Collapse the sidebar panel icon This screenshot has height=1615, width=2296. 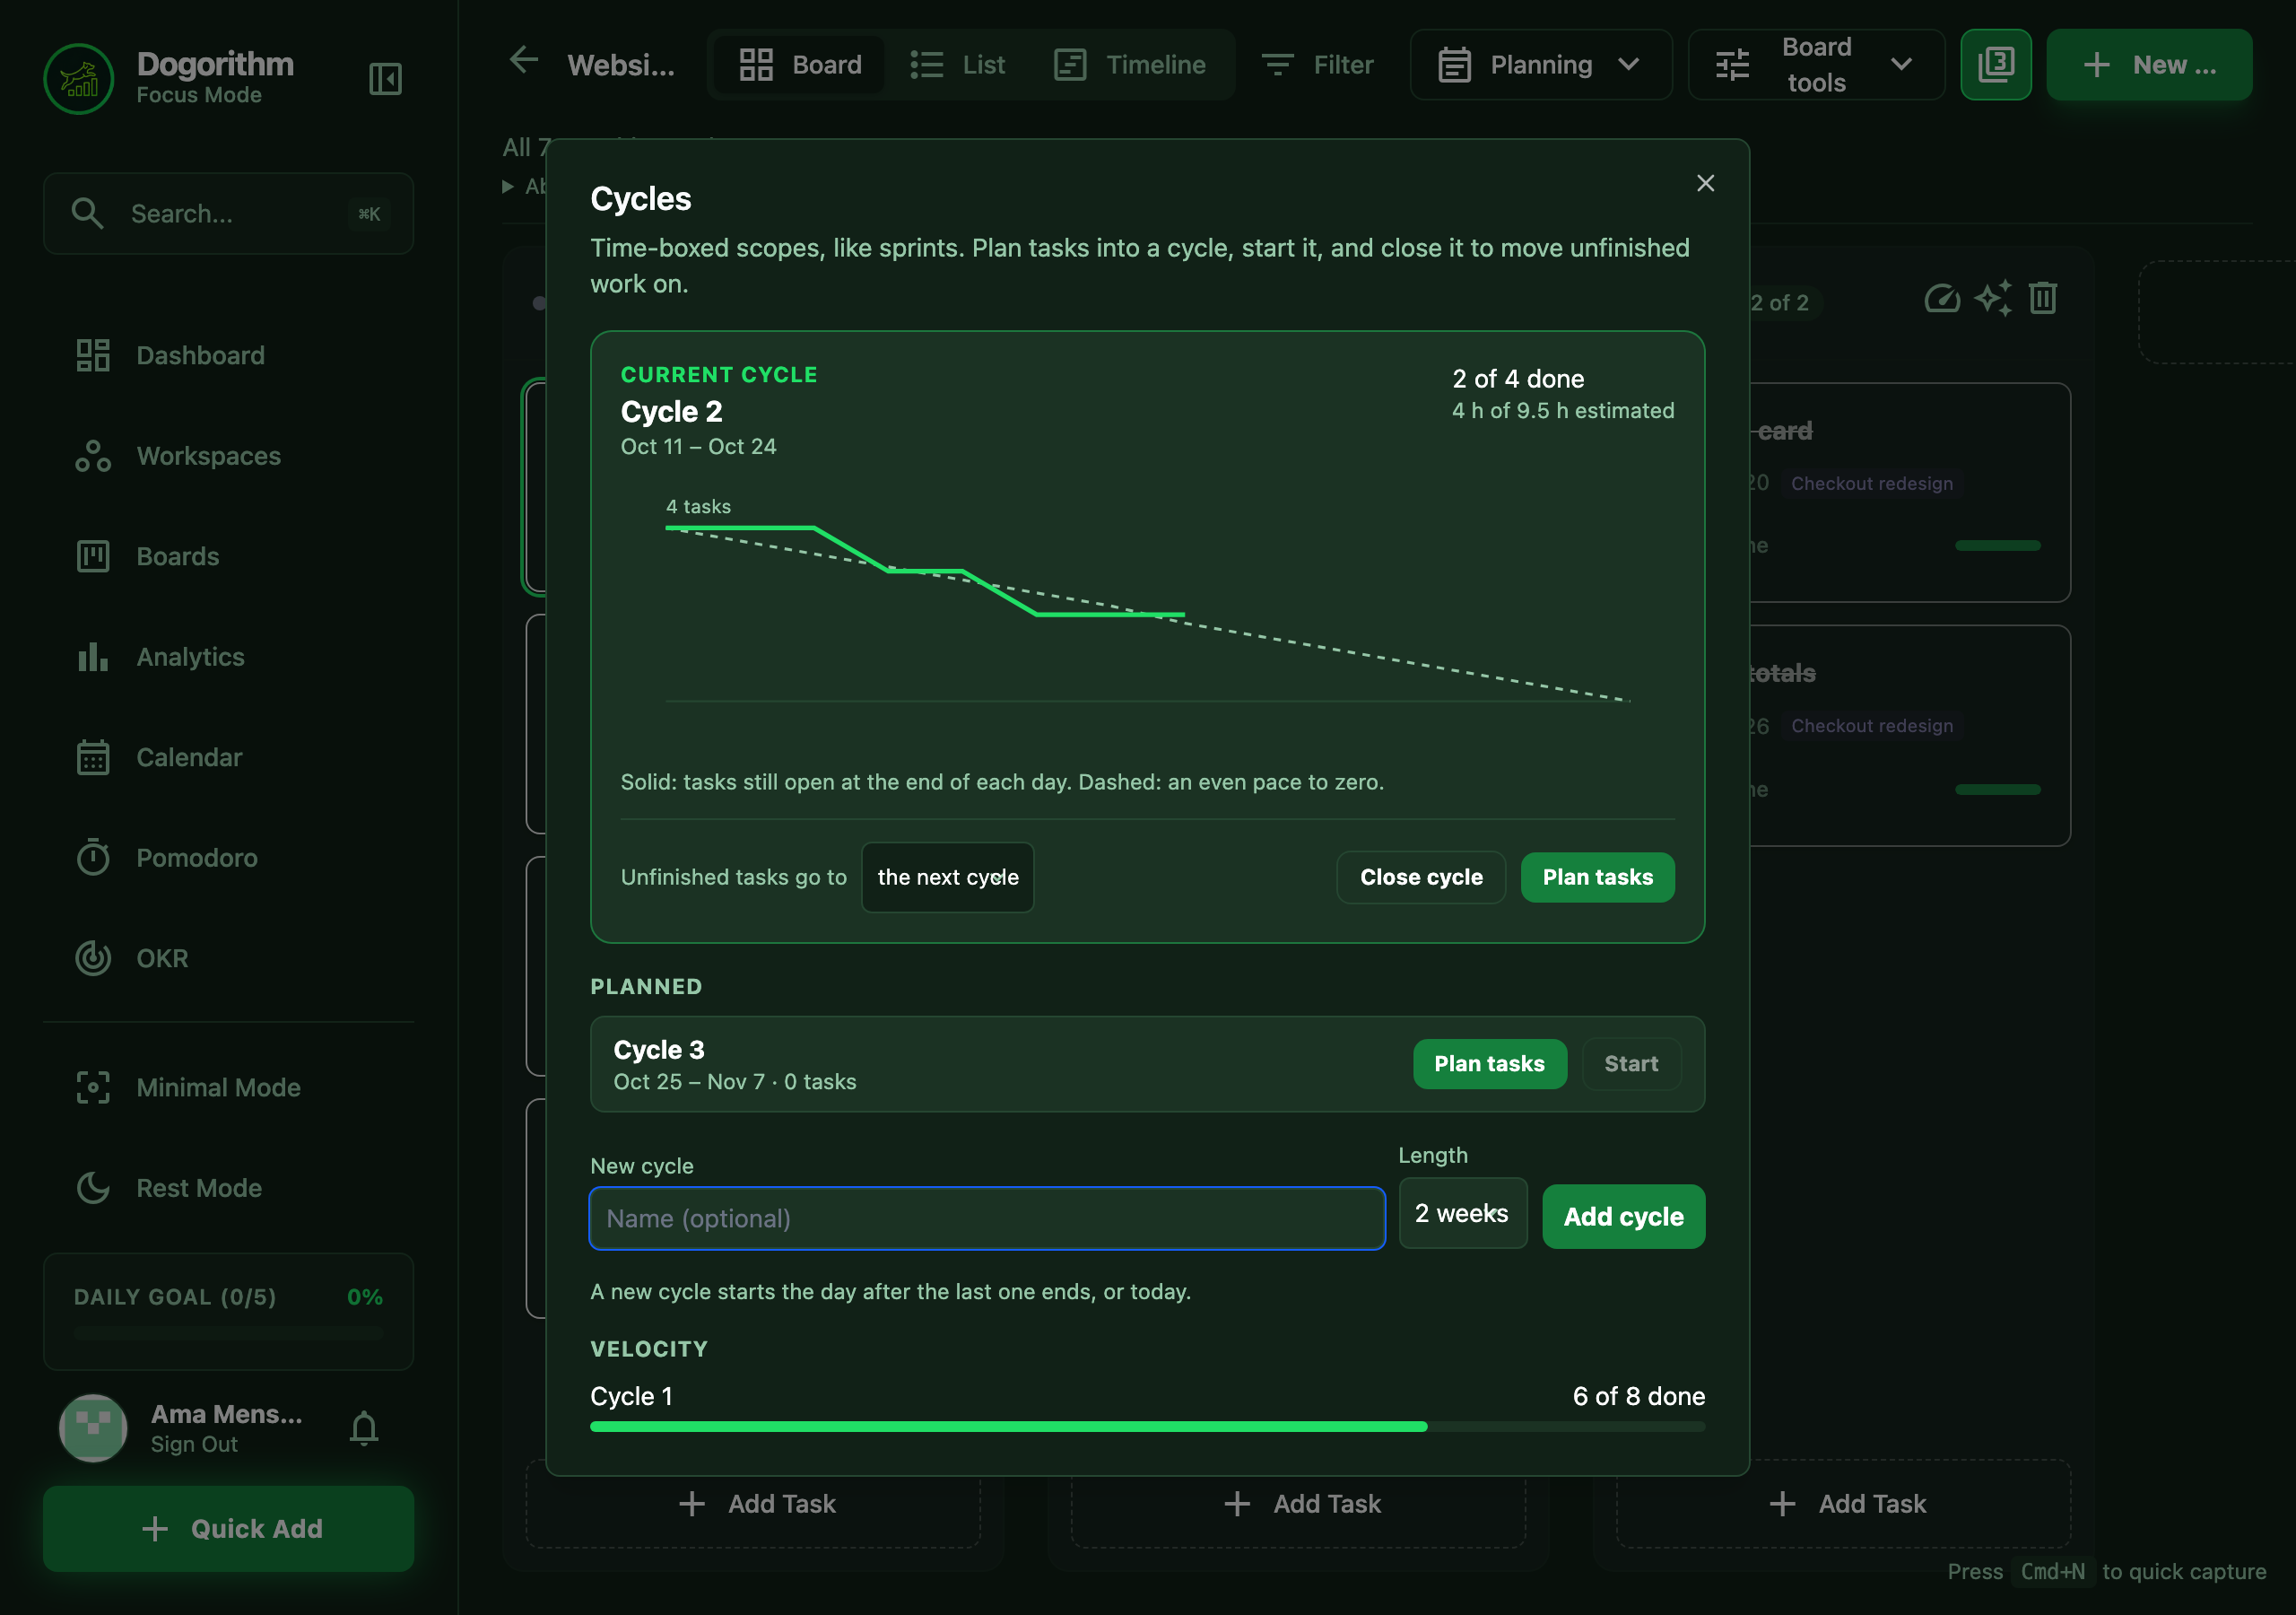pos(385,79)
